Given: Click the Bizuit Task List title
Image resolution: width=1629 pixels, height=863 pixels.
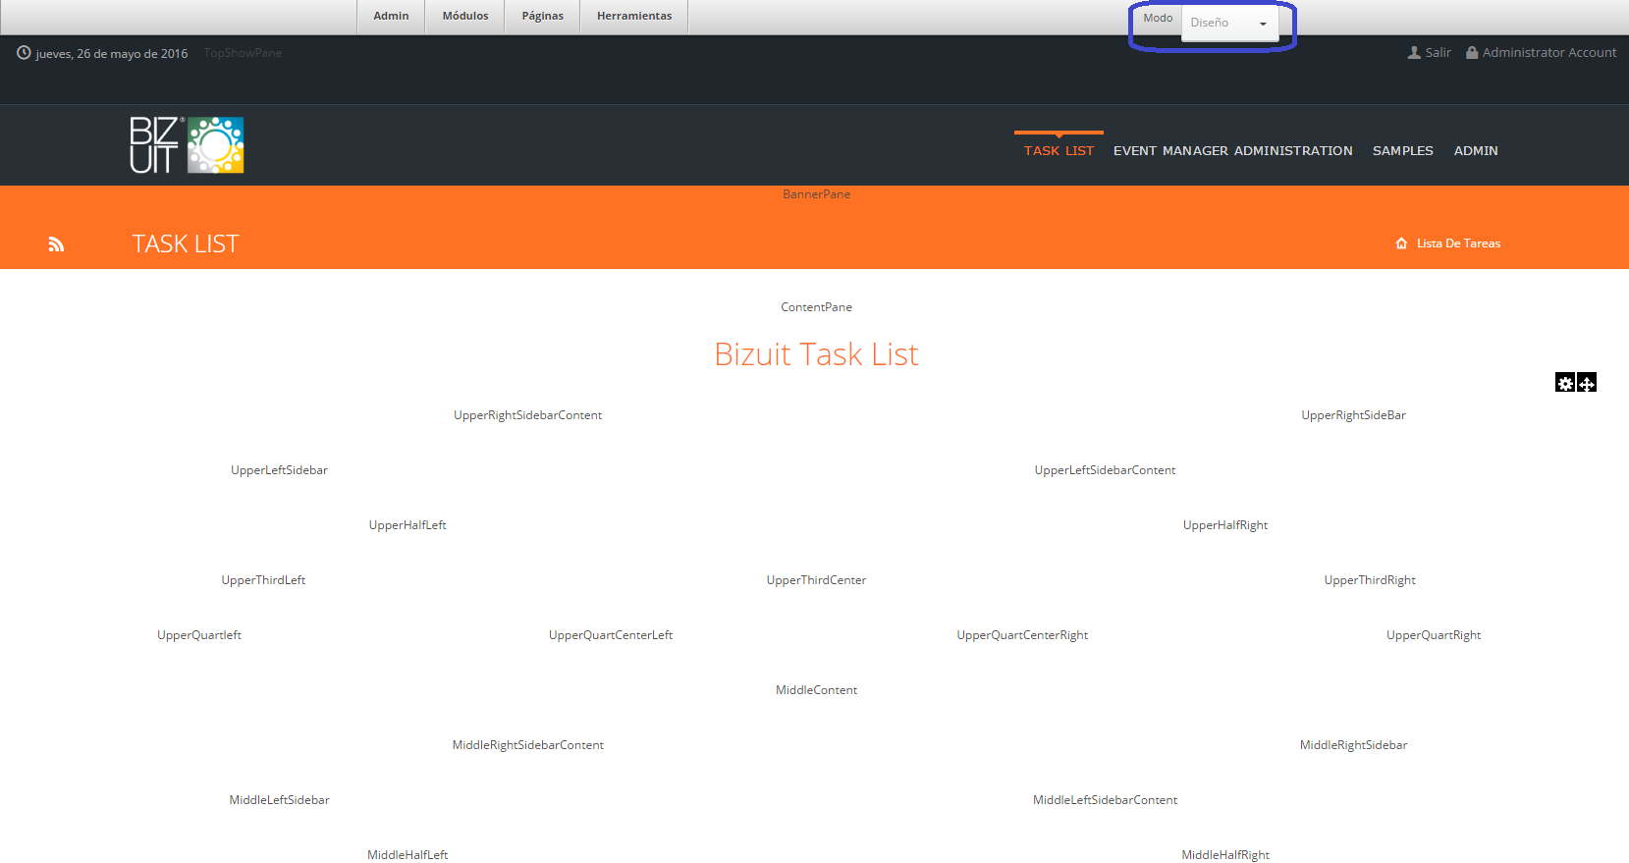Looking at the screenshot, I should coord(816,354).
